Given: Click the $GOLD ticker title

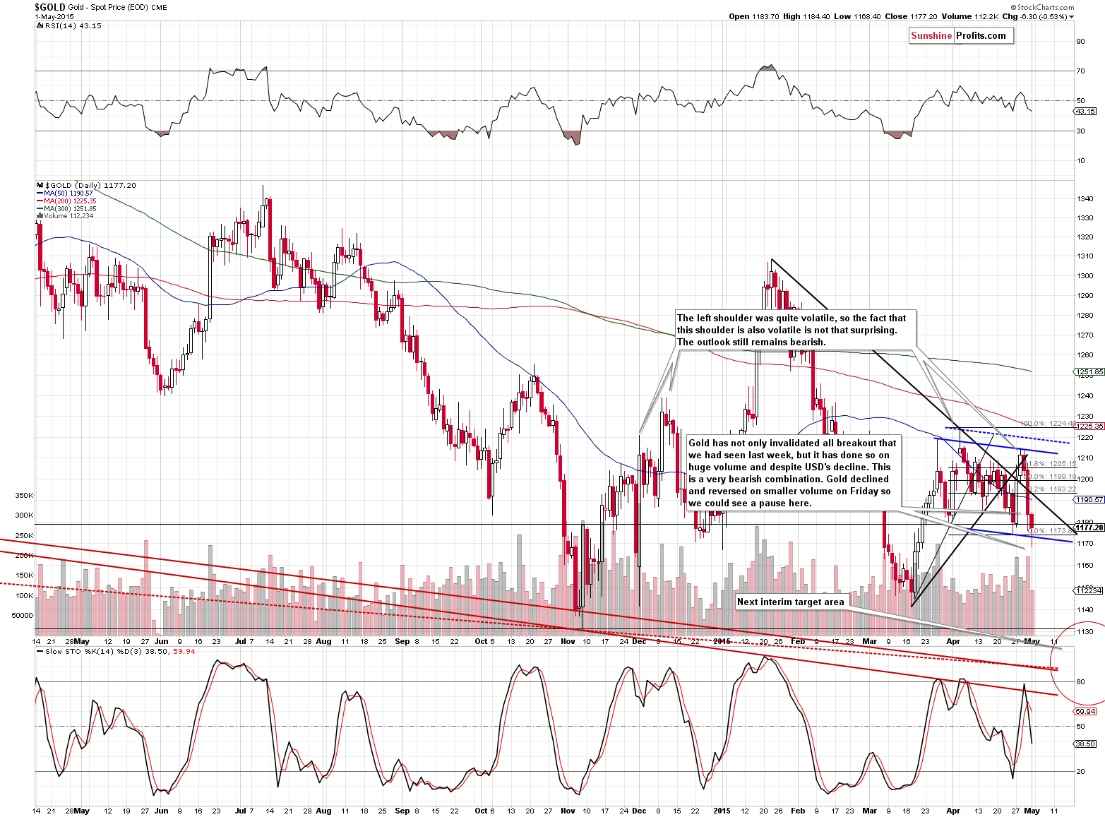Looking at the screenshot, I should [x=50, y=7].
